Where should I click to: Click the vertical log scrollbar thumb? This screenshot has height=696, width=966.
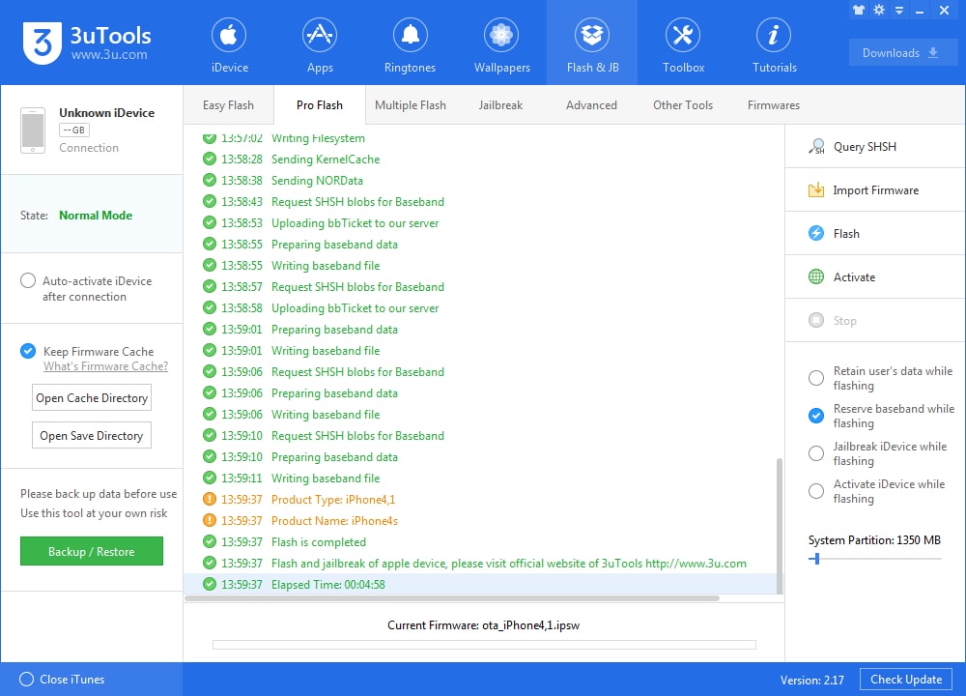780,525
